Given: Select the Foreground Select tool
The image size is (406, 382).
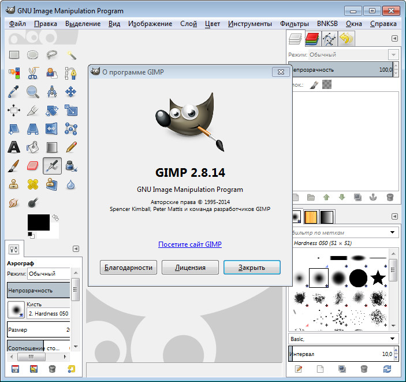Looking at the screenshot, I should [52, 73].
